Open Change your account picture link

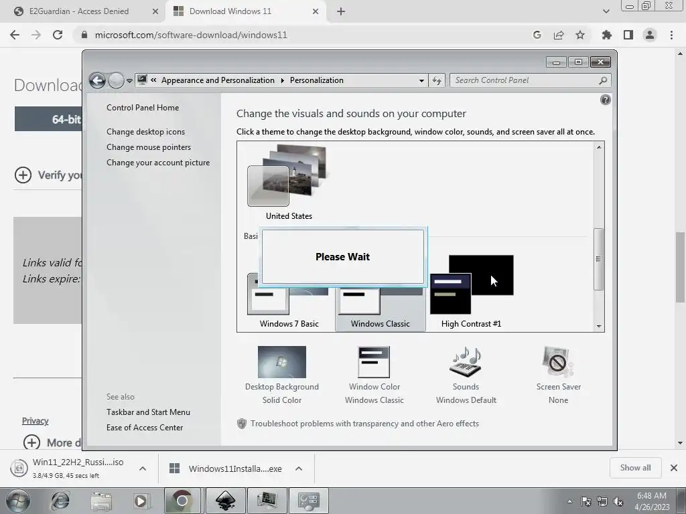[x=158, y=162]
